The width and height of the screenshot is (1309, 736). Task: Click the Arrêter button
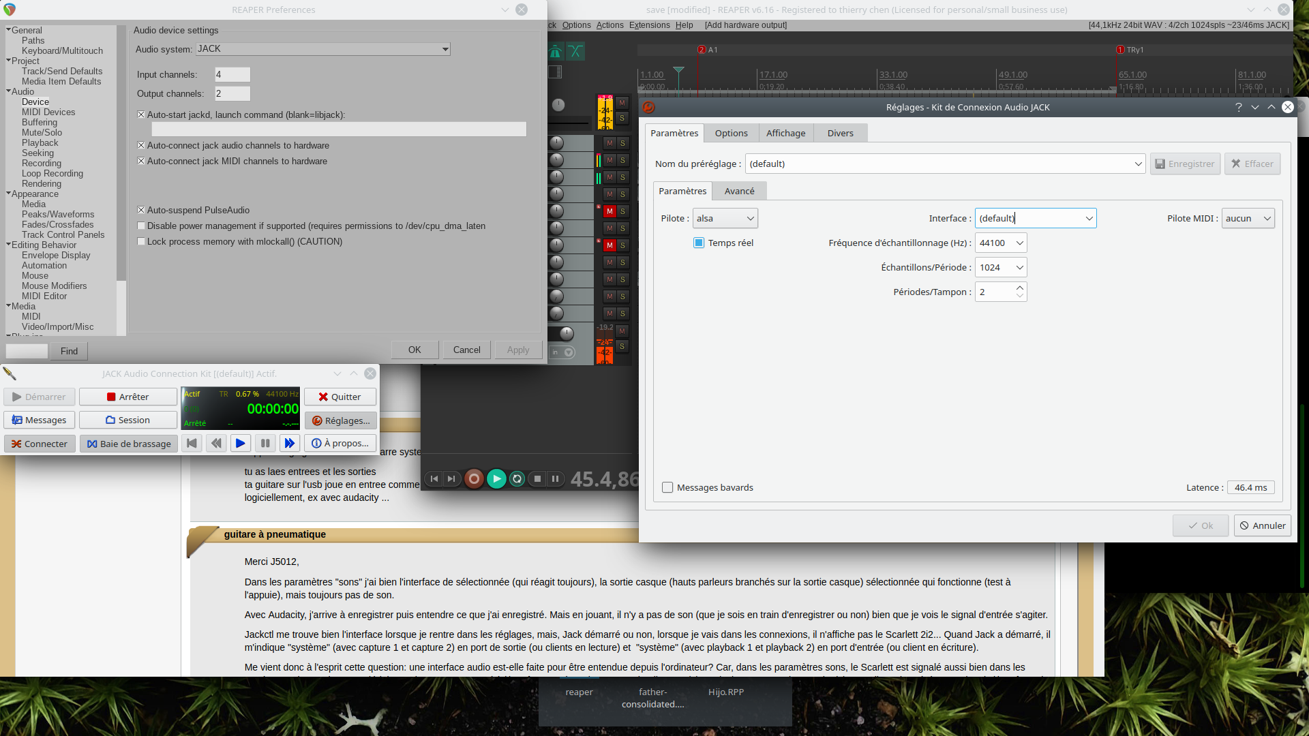point(127,397)
